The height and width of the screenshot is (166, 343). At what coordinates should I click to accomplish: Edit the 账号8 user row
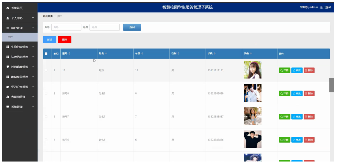[x=297, y=94]
